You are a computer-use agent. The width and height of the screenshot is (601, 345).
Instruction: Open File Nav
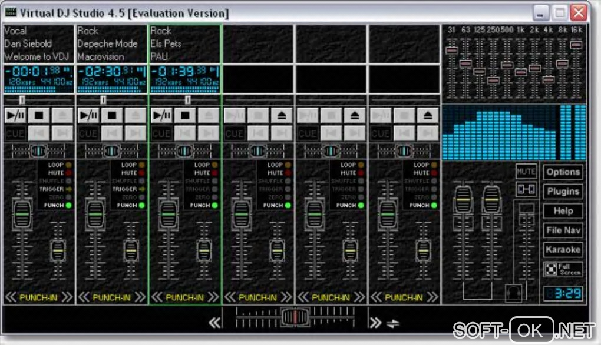coord(563,230)
